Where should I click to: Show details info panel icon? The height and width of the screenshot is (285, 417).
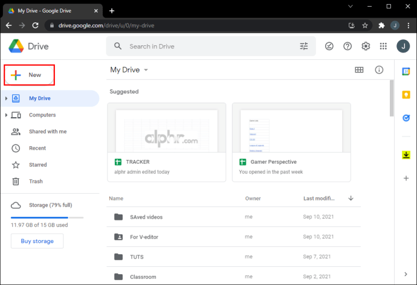pyautogui.click(x=379, y=70)
